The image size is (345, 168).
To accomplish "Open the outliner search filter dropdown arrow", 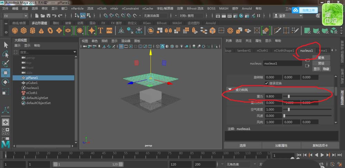I will [75, 52].
